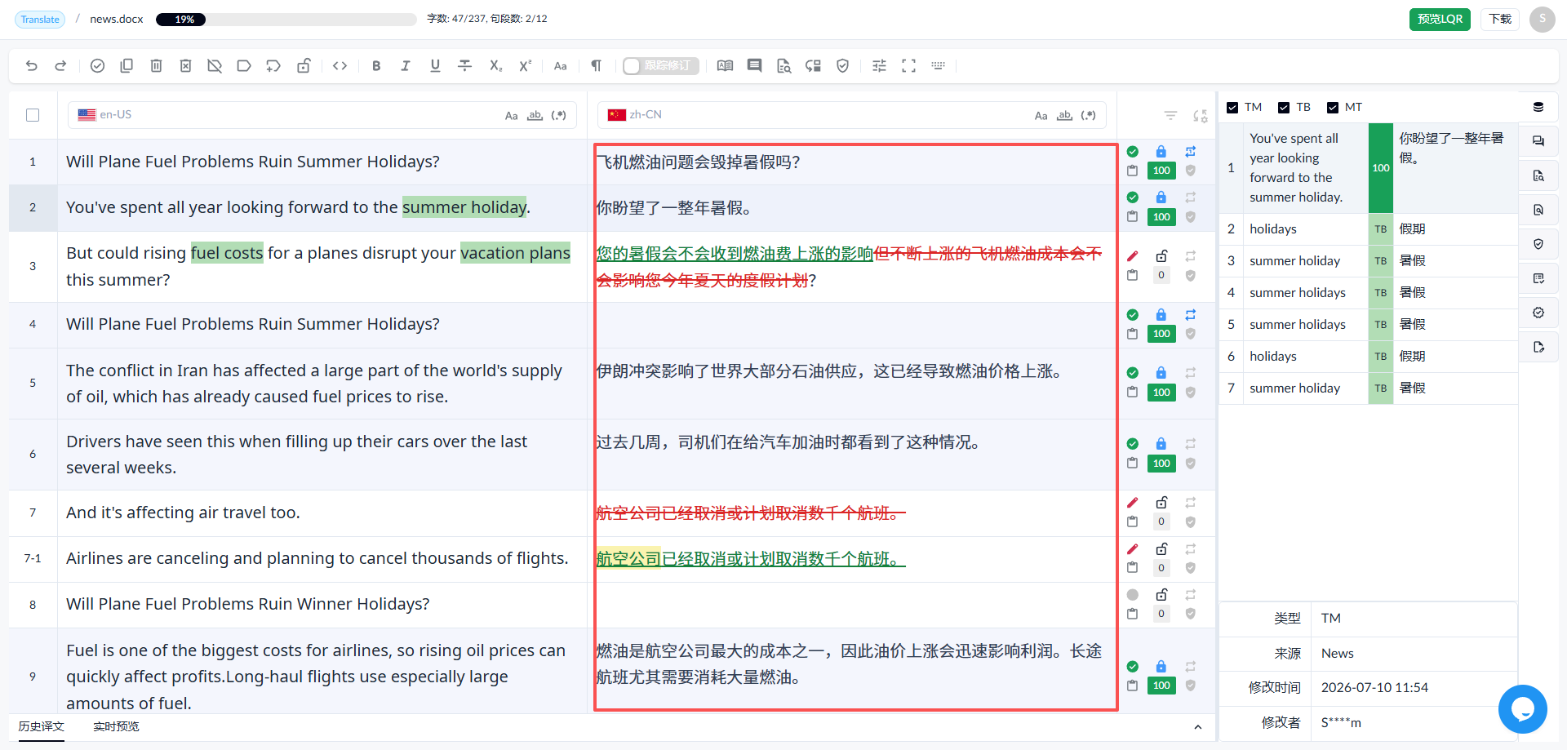Switch to the 实时预览 tab
1567x750 pixels.
tap(116, 726)
